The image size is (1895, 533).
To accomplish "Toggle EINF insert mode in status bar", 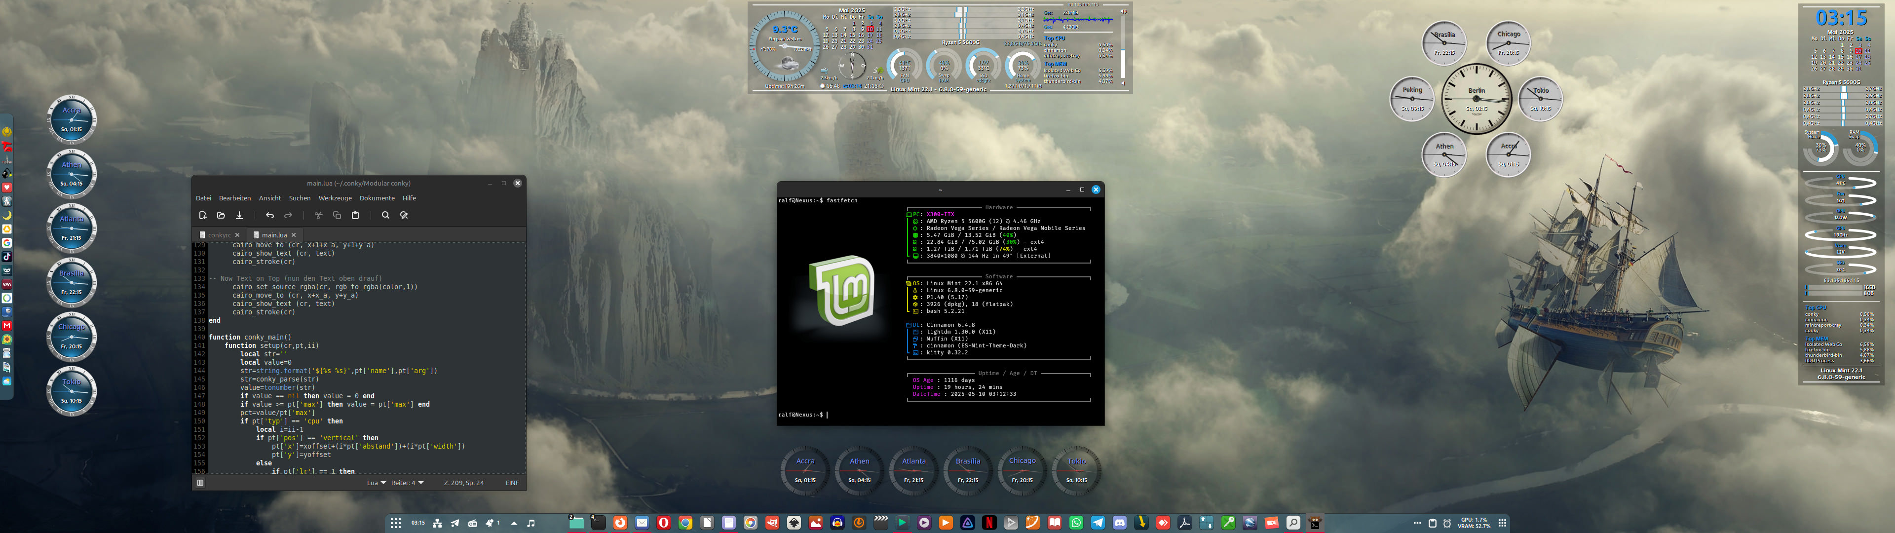I will (512, 483).
